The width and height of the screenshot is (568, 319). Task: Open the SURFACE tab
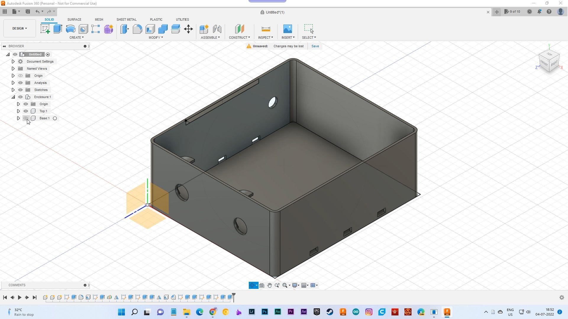[x=74, y=19]
